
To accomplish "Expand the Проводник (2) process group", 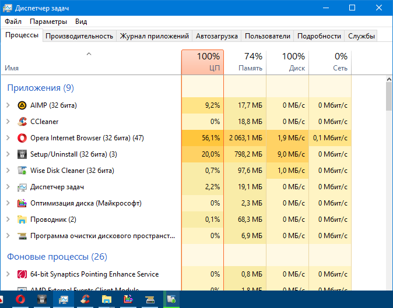I will [8, 220].
